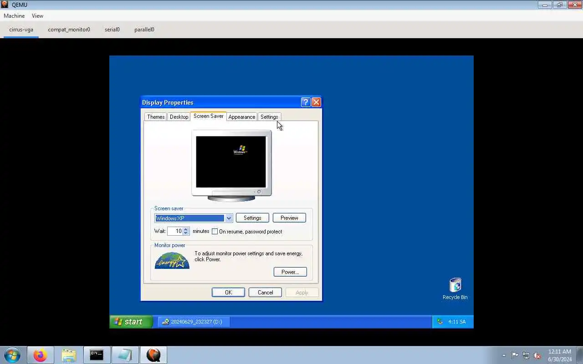This screenshot has width=583, height=364.
Task: Open the command prompt taskbar icon
Action: click(97, 355)
